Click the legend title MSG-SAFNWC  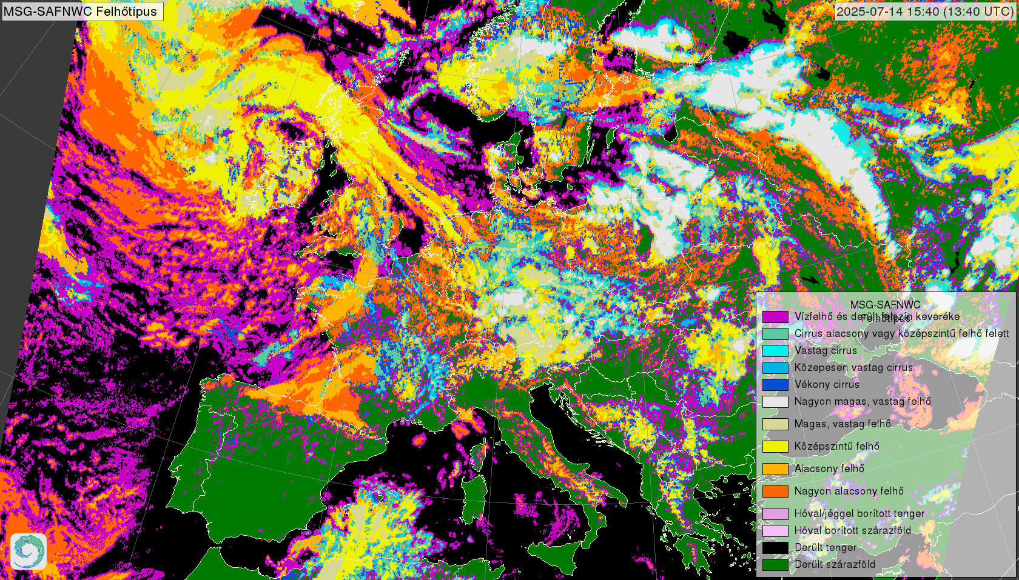885,305
